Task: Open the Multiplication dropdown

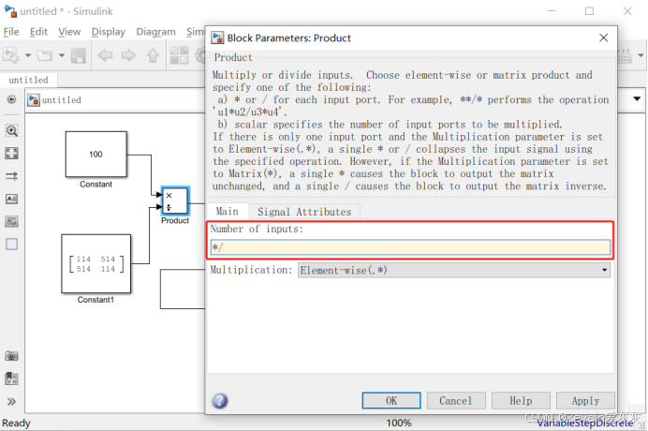Action: (454, 270)
